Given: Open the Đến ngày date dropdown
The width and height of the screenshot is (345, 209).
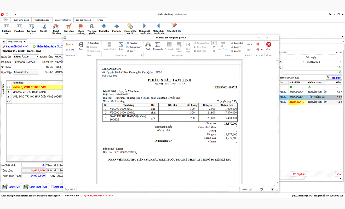Looking at the screenshot, I should [x=341, y=62].
